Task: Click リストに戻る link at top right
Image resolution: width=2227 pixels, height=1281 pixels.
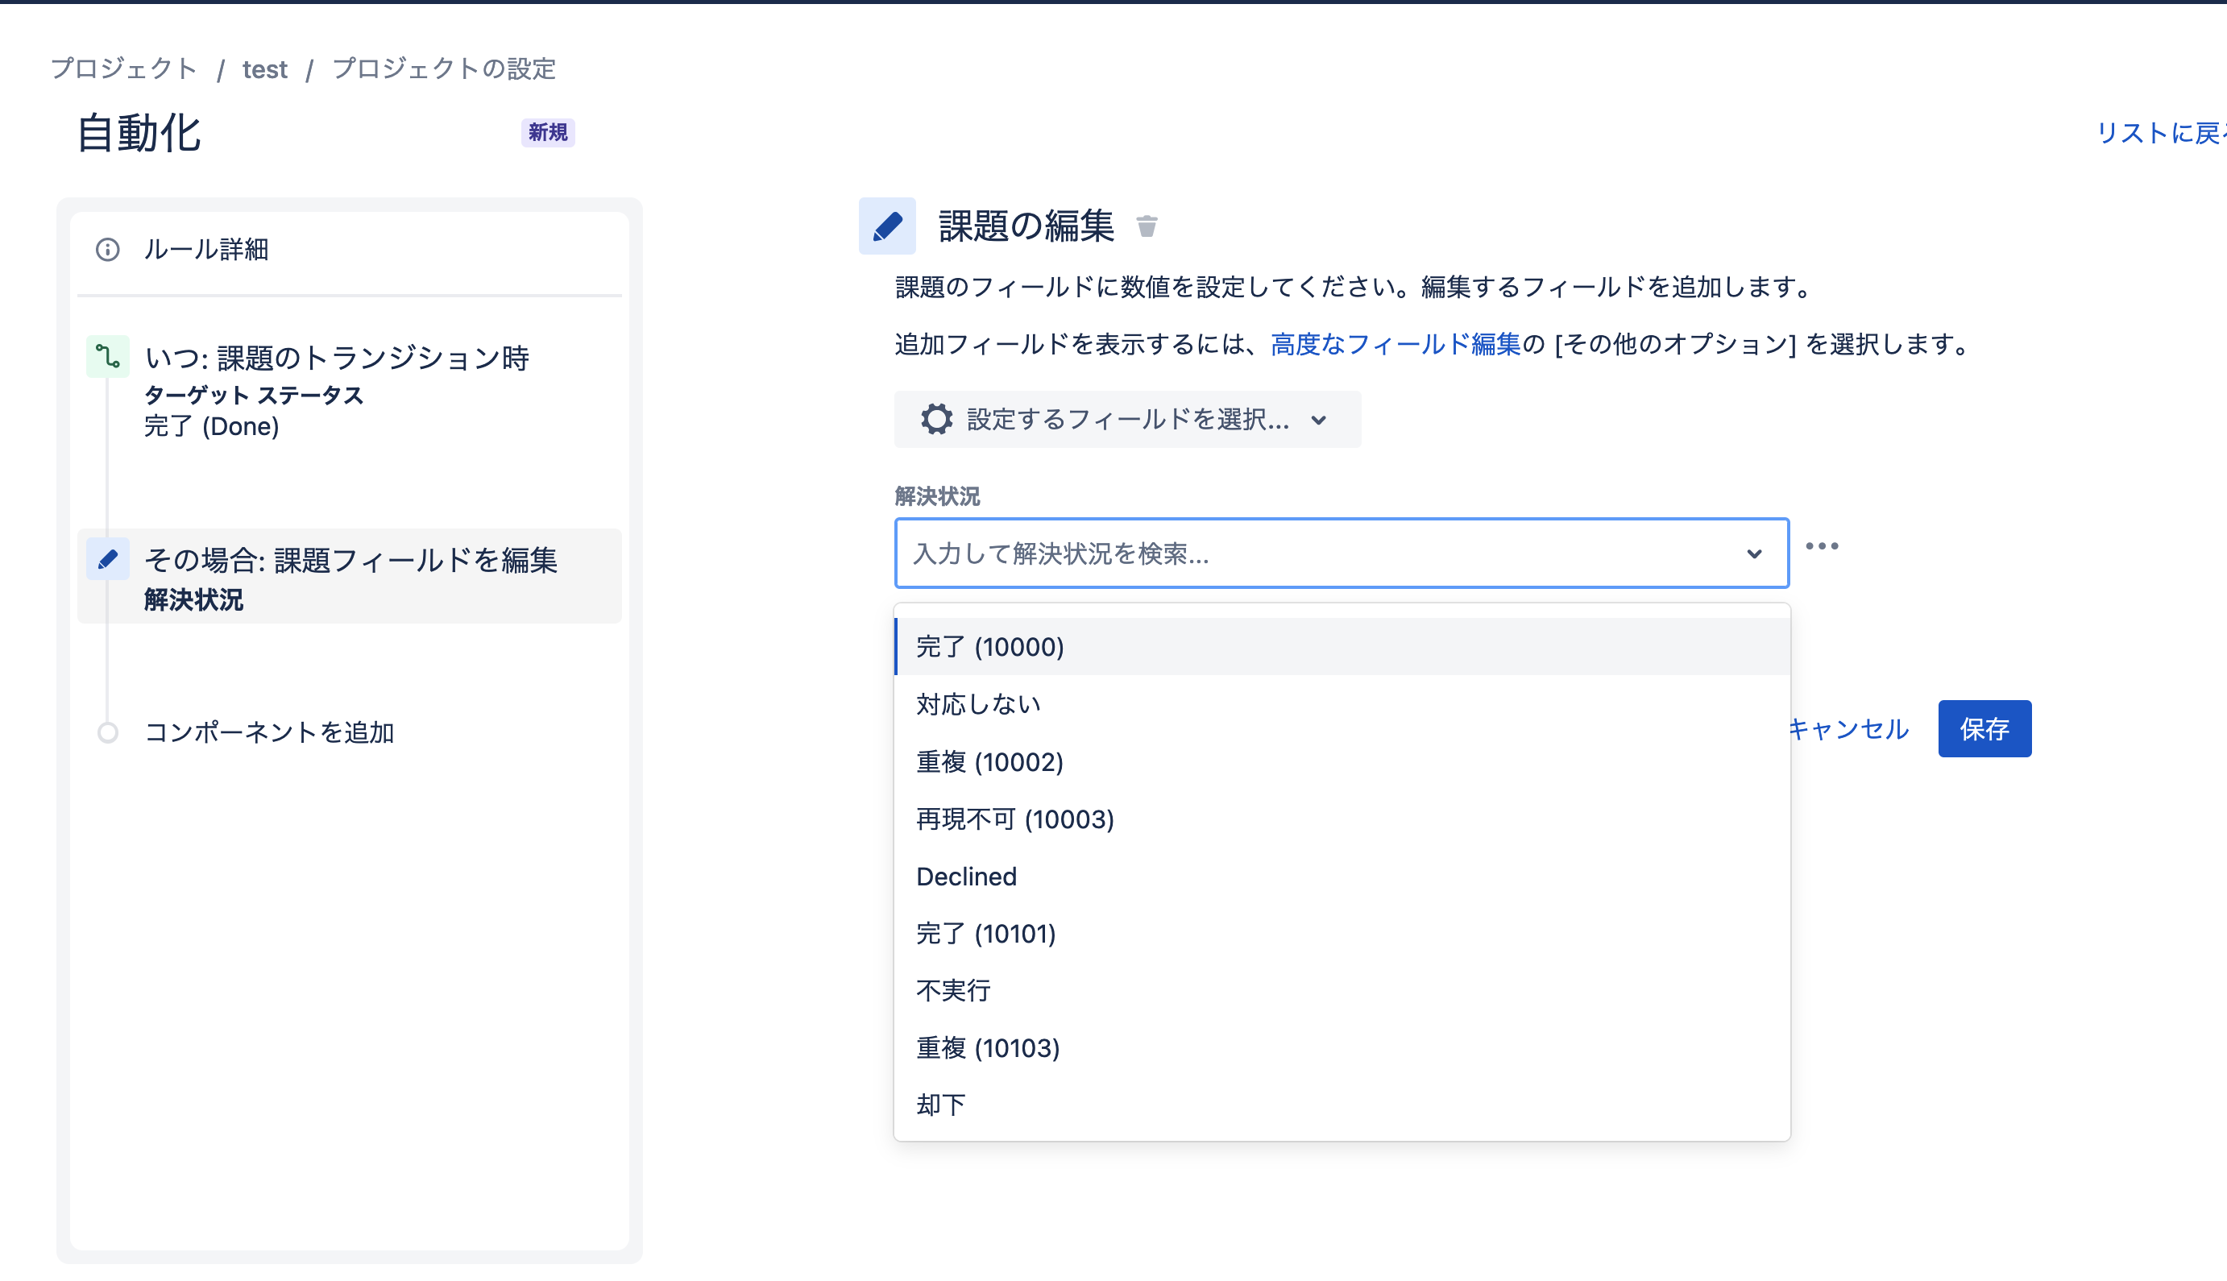Action: [2161, 133]
